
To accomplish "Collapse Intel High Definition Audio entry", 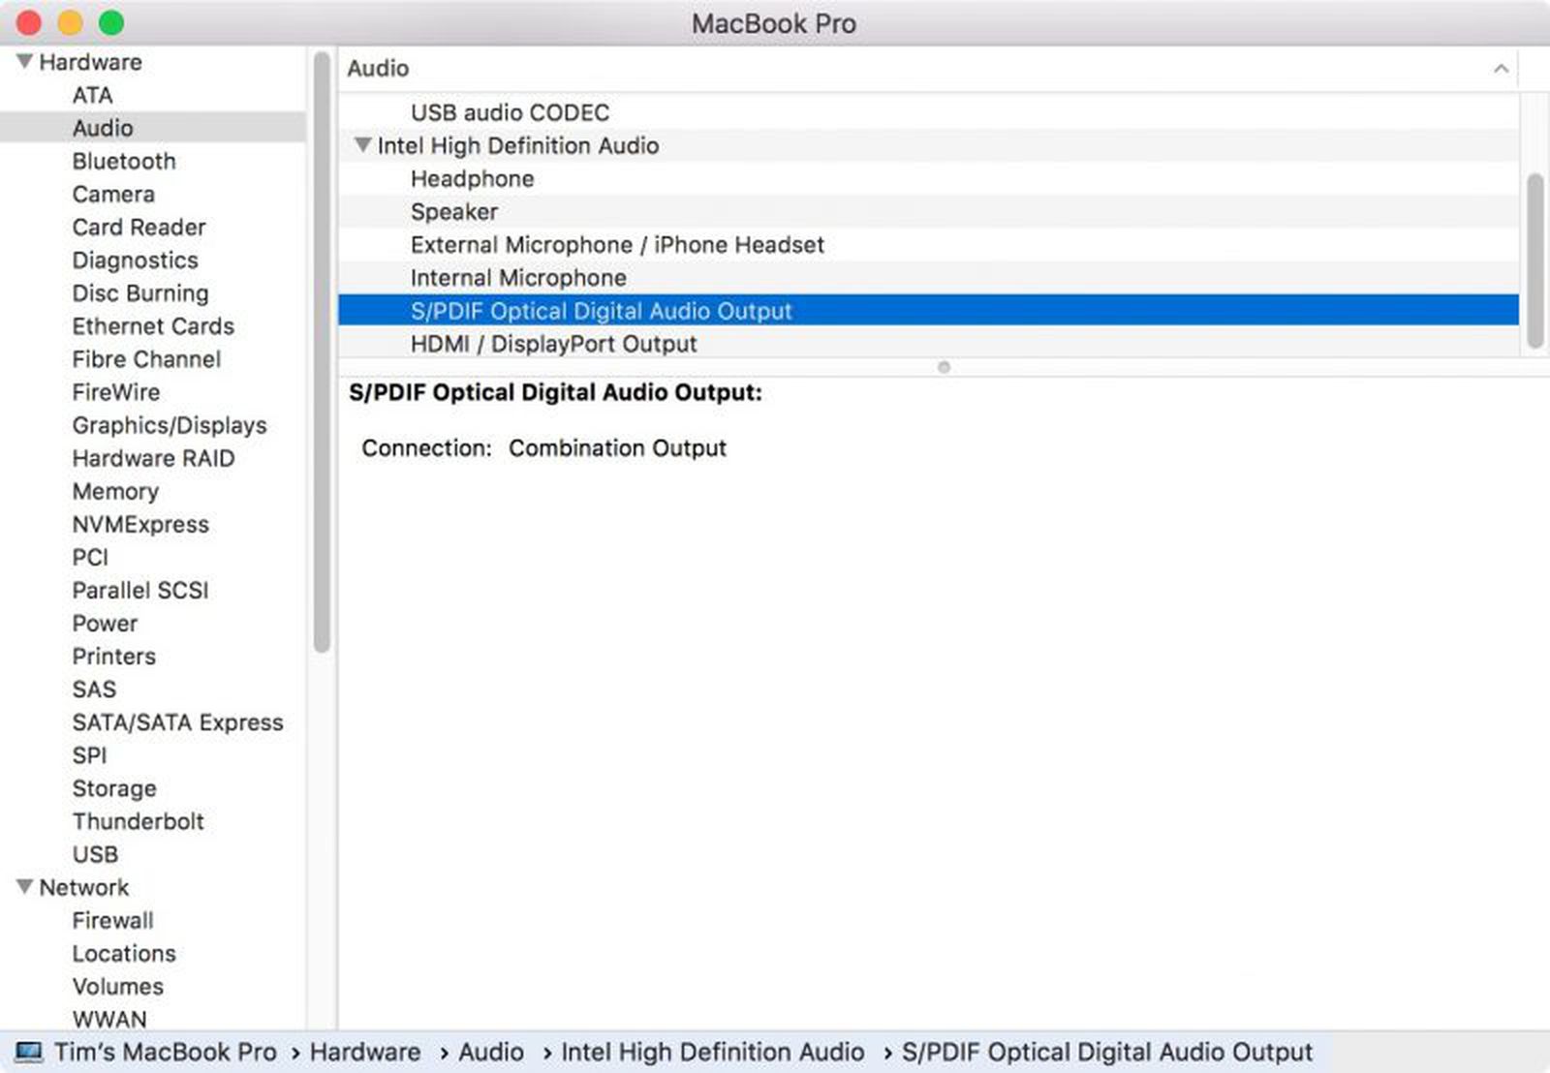I will (x=362, y=144).
